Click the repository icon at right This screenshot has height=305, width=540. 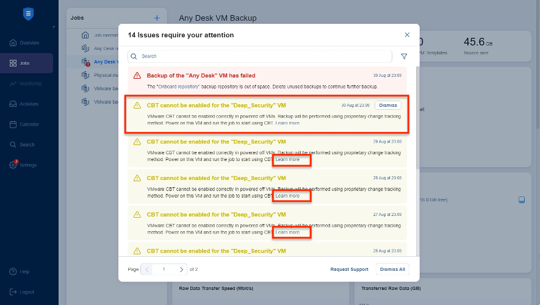pos(522,199)
